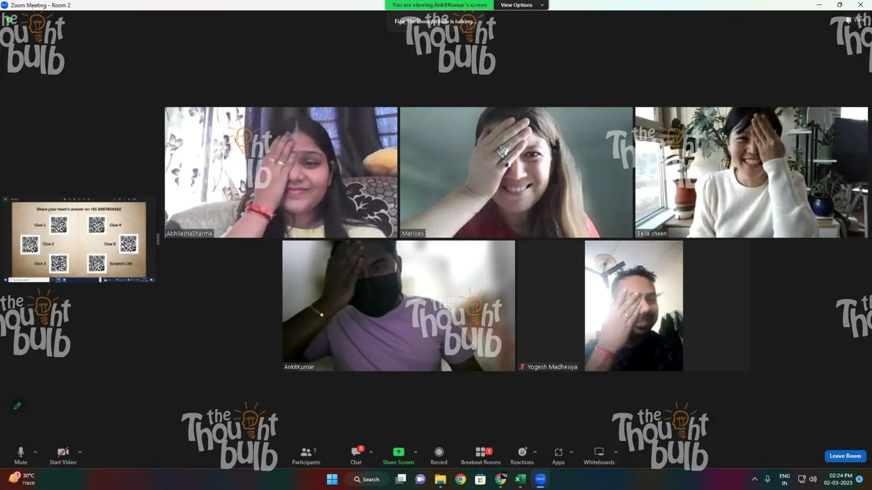Expand chat options arrow
This screenshot has height=490, width=872.
click(x=371, y=452)
